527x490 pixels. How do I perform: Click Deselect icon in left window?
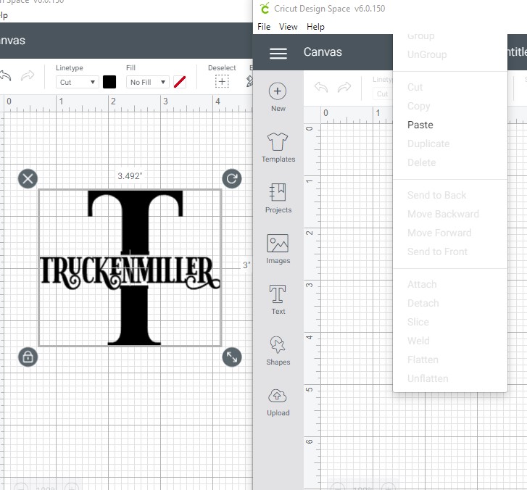tap(222, 82)
